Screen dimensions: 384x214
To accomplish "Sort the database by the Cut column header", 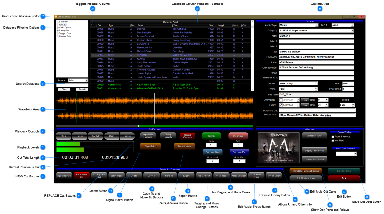I will (x=102, y=26).
